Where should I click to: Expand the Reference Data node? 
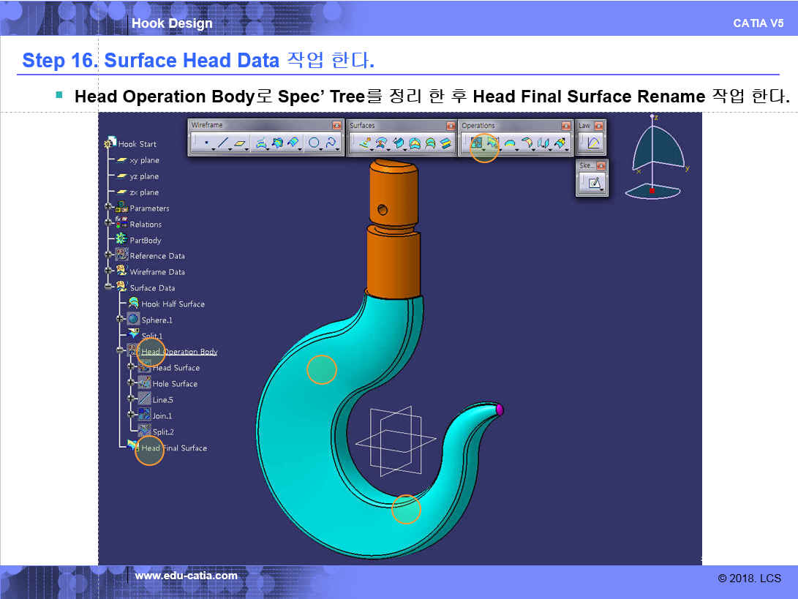(x=109, y=255)
